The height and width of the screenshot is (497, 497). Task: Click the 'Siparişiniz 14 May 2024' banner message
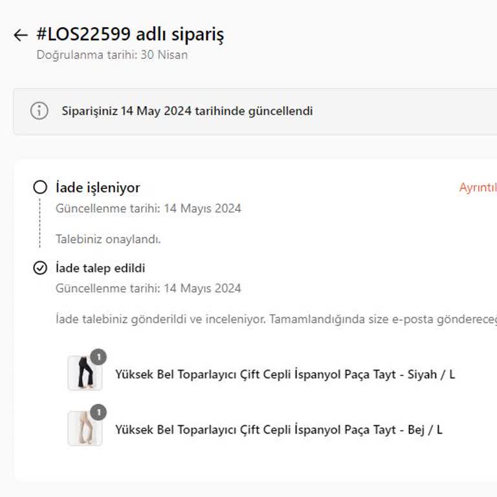point(187,111)
